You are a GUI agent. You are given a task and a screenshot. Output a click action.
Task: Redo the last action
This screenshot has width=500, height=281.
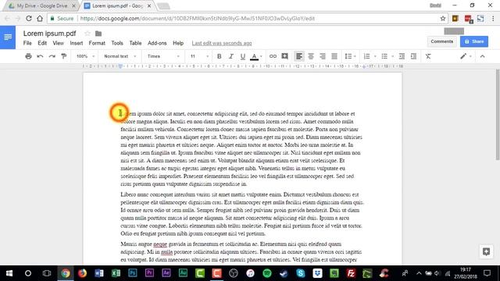pyautogui.click(x=52, y=56)
